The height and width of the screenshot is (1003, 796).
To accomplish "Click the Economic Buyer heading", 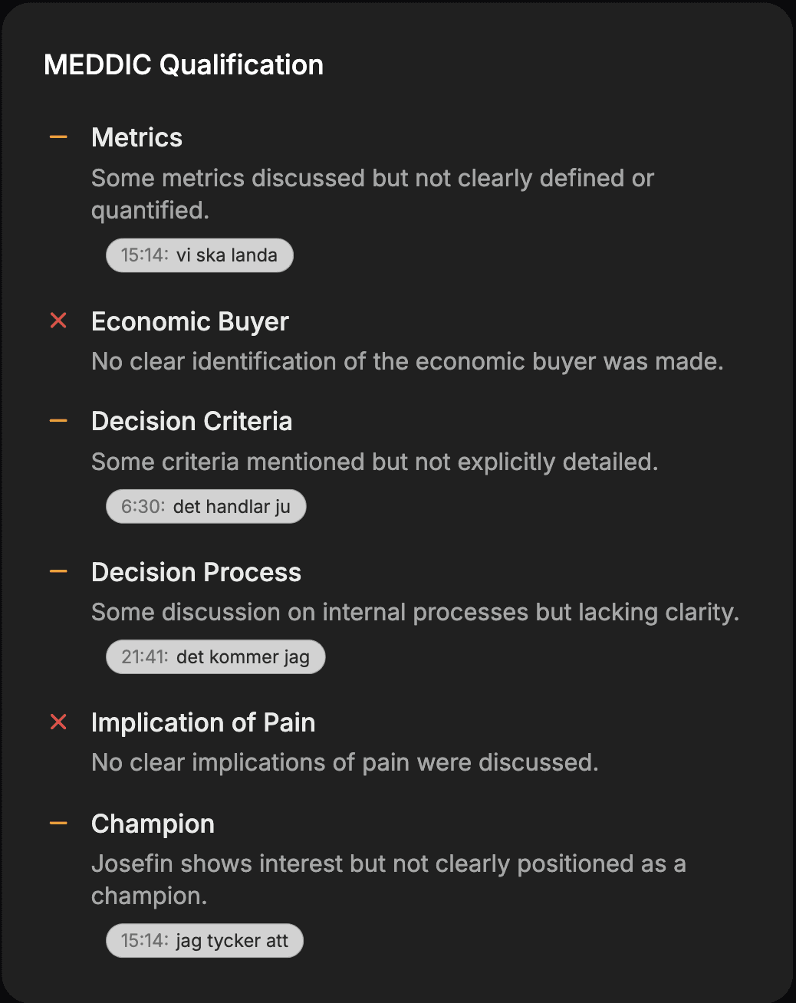I will [189, 321].
